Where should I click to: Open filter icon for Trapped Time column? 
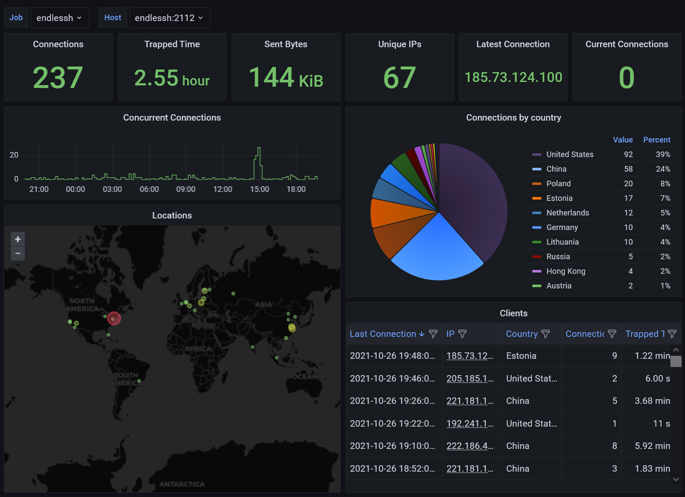pos(672,334)
